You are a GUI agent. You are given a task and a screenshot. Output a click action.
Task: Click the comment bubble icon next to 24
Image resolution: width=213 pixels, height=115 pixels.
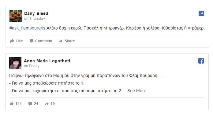[x=30, y=104]
